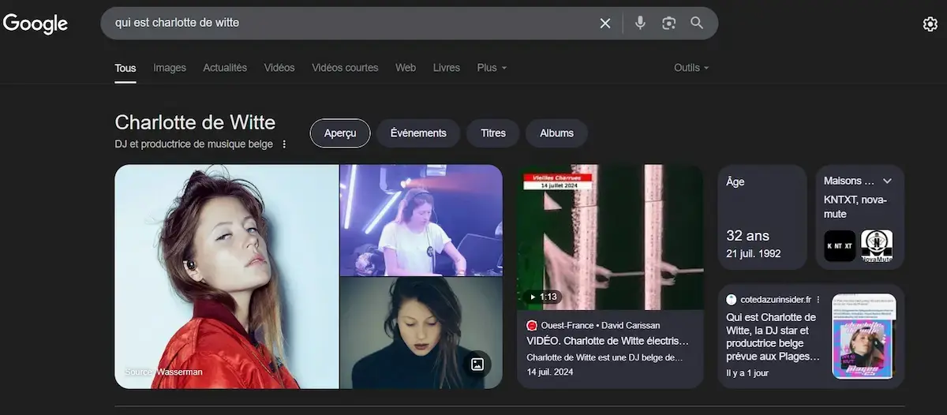Viewport: 947px width, 415px height.
Task: Open the large red jacket portrait photo
Action: (x=226, y=276)
